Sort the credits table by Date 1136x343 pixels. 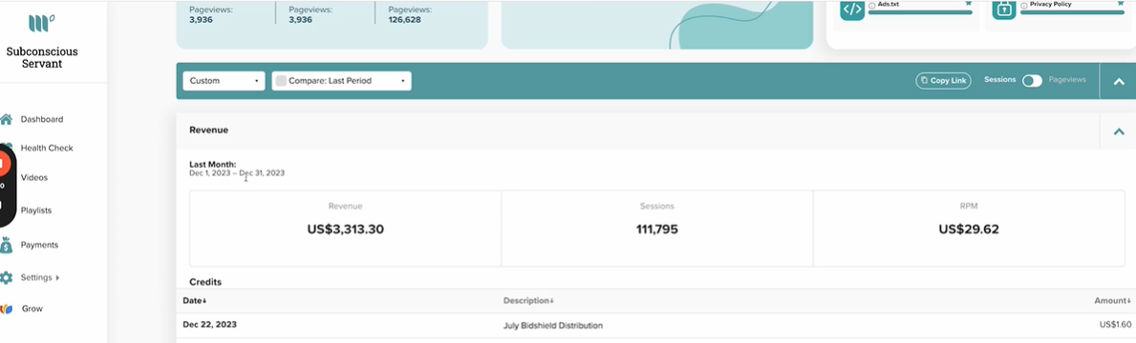[x=195, y=300]
